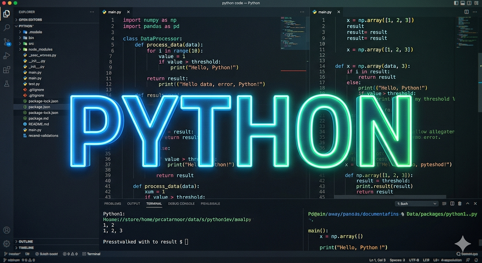
Task: Click the list icon beside the terminal dropdown
Action: click(444, 204)
